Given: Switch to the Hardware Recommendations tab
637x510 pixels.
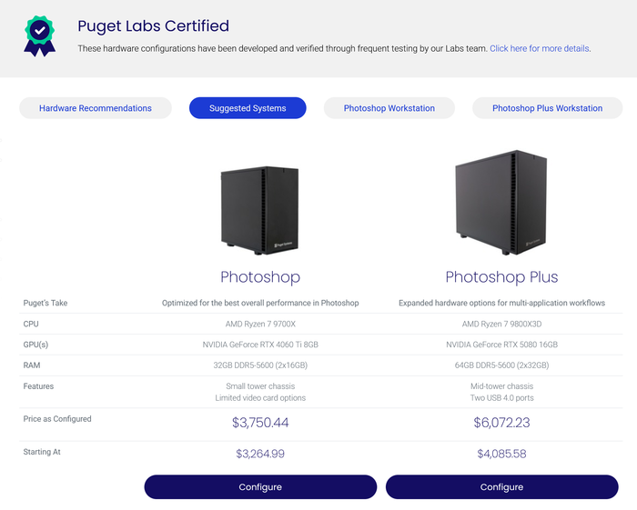Looking at the screenshot, I should (96, 108).
